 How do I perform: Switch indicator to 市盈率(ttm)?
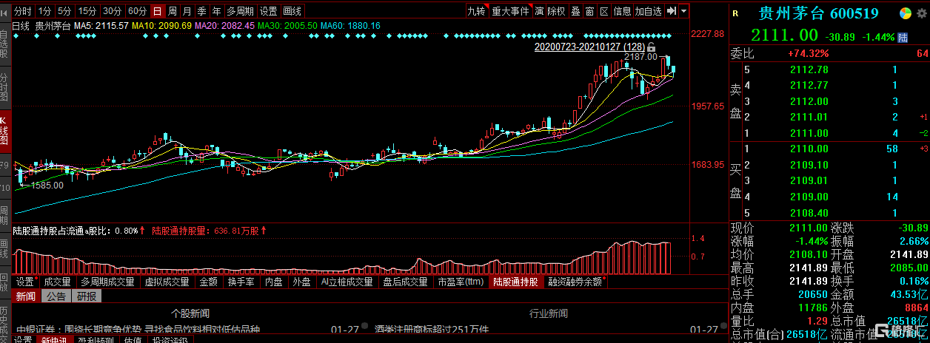[461, 282]
